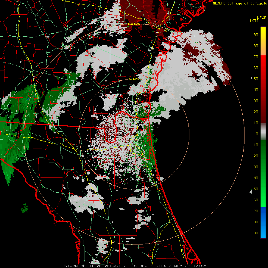The height and width of the screenshot is (268, 268).
Task: Click the [KT] units label
Action: coord(254,21)
